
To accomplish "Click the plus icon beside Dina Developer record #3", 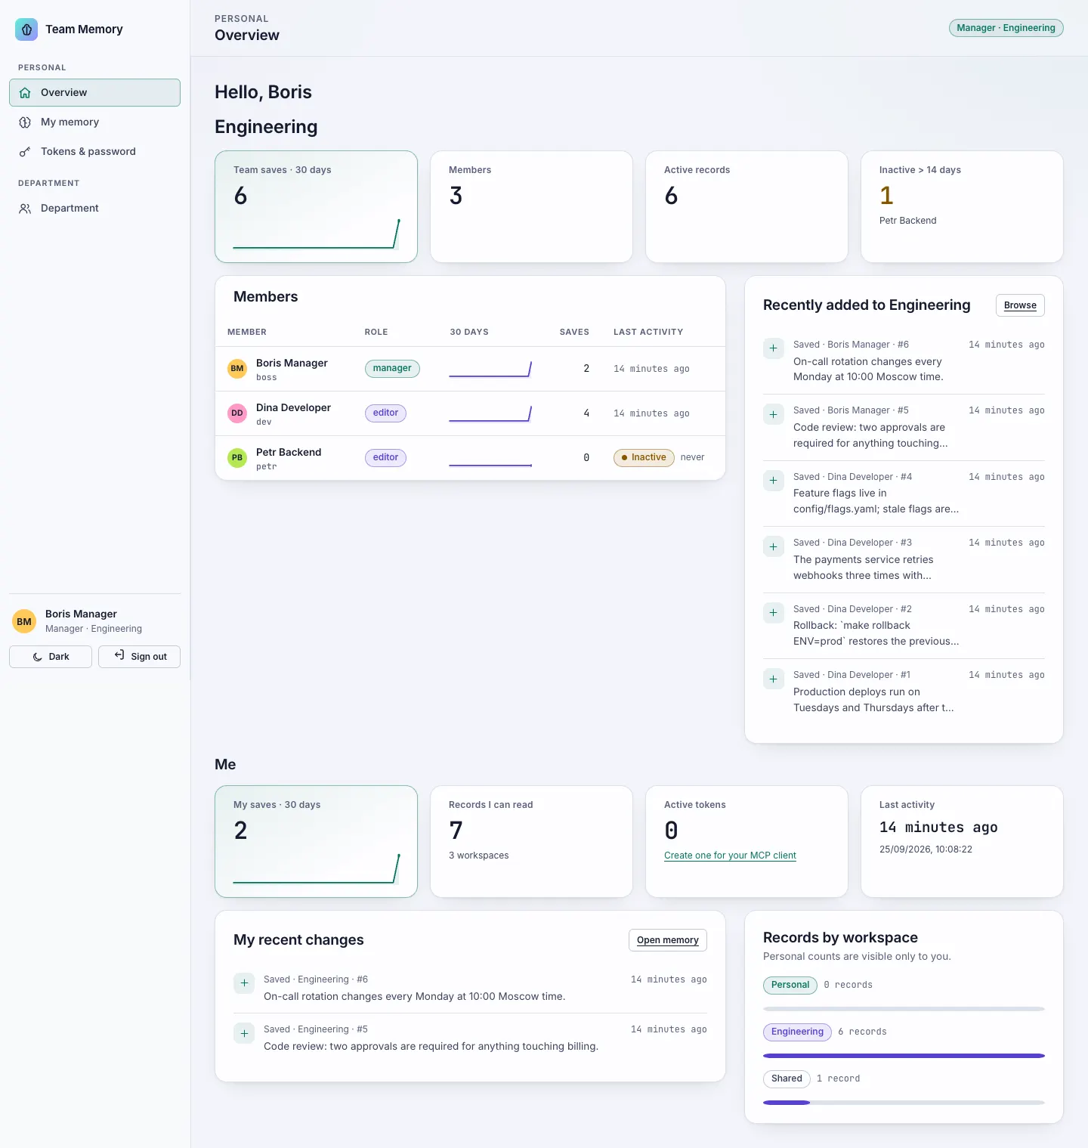I will (x=773, y=546).
